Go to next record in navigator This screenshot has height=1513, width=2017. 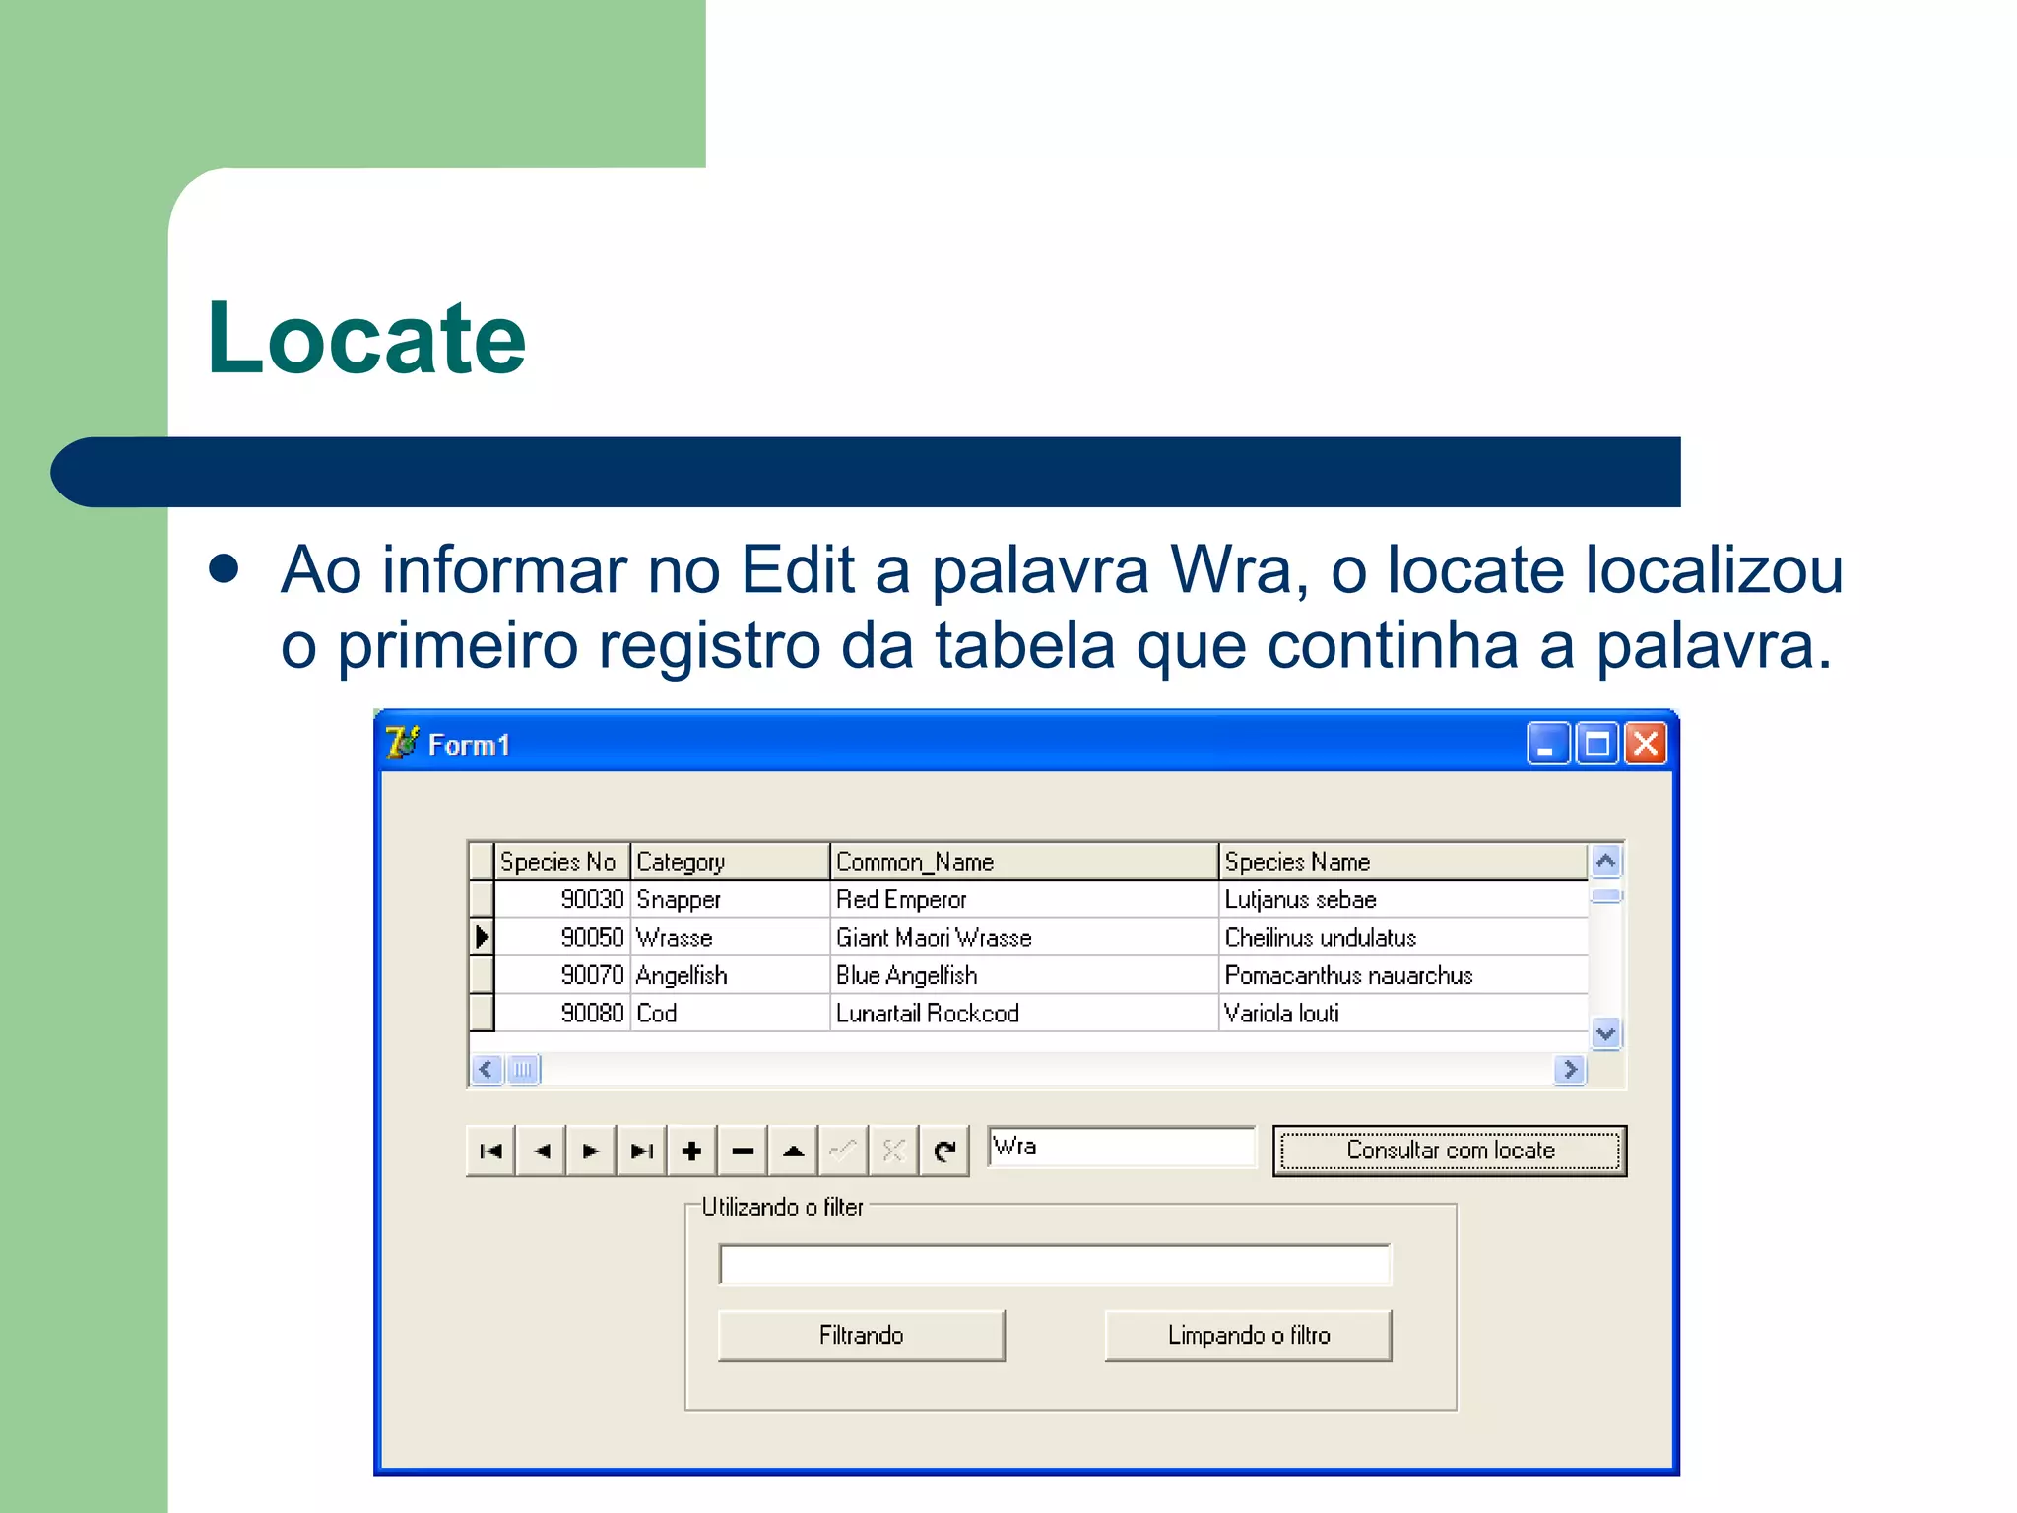point(591,1151)
